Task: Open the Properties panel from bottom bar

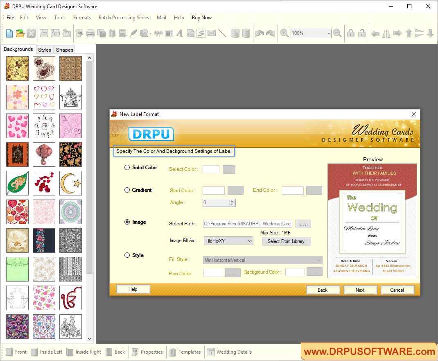Action: 147,352
